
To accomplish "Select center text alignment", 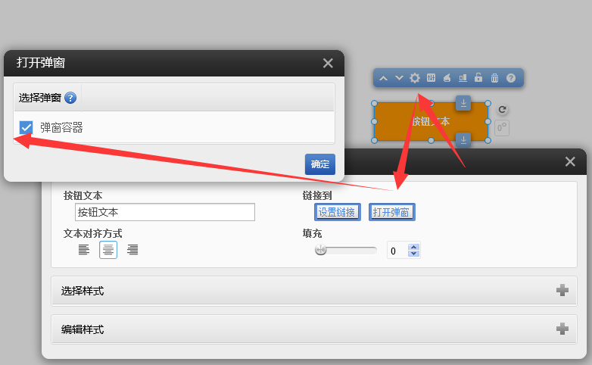I will coord(108,250).
